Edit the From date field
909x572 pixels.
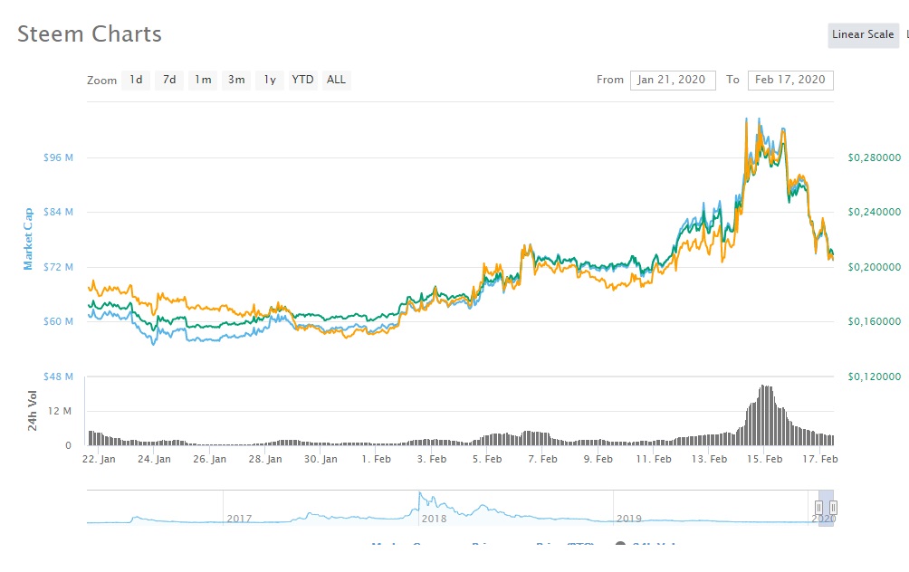673,80
